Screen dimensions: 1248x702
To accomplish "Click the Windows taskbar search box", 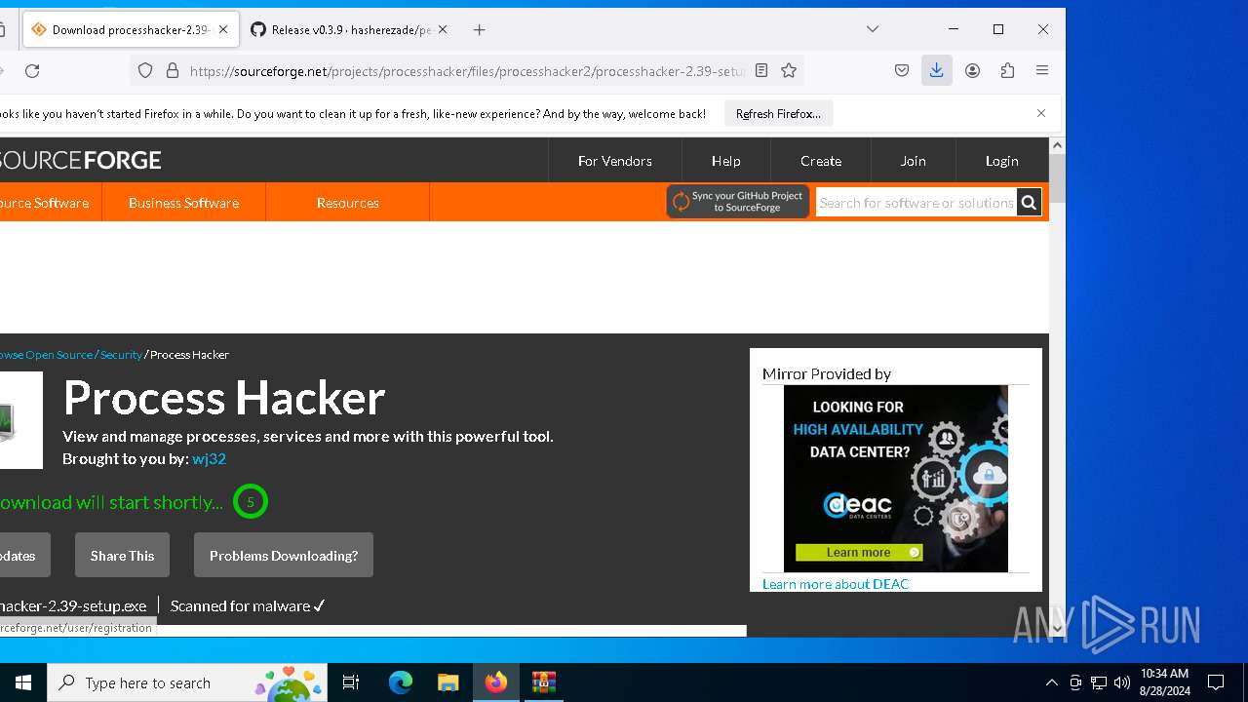I will [x=185, y=682].
